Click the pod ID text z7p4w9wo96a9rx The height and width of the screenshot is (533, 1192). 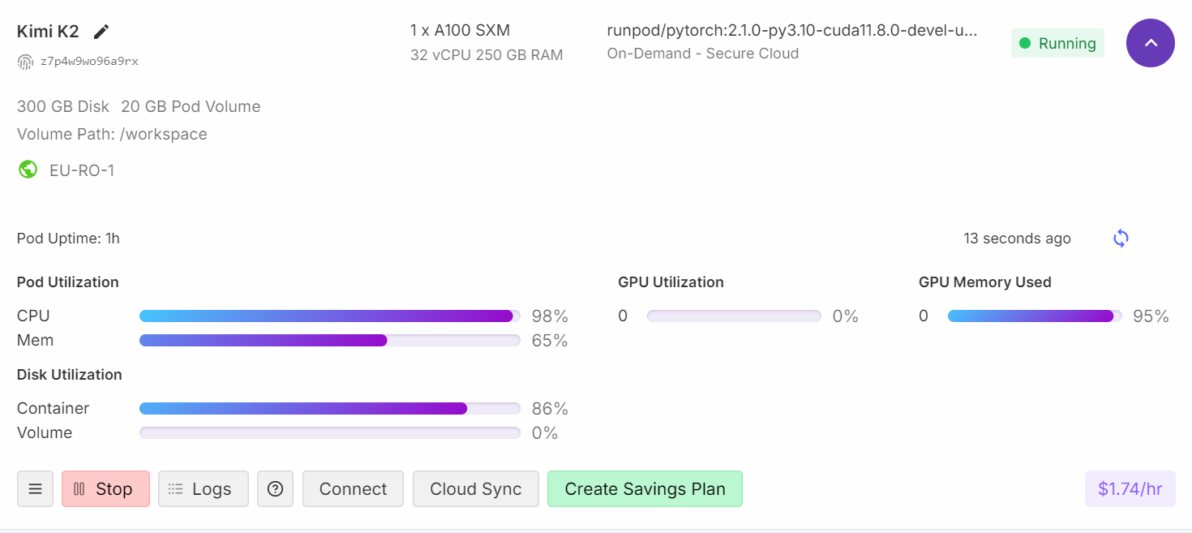click(x=89, y=62)
